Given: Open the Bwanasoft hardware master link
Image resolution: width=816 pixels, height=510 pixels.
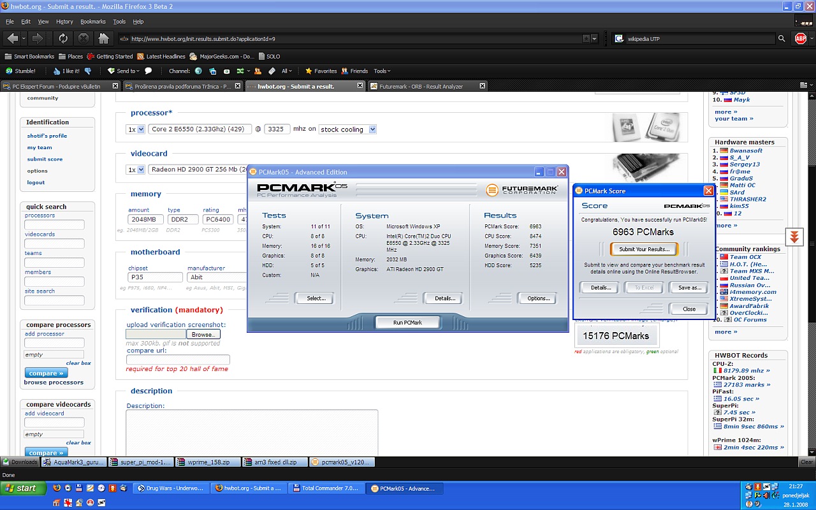Looking at the screenshot, I should [x=746, y=151].
